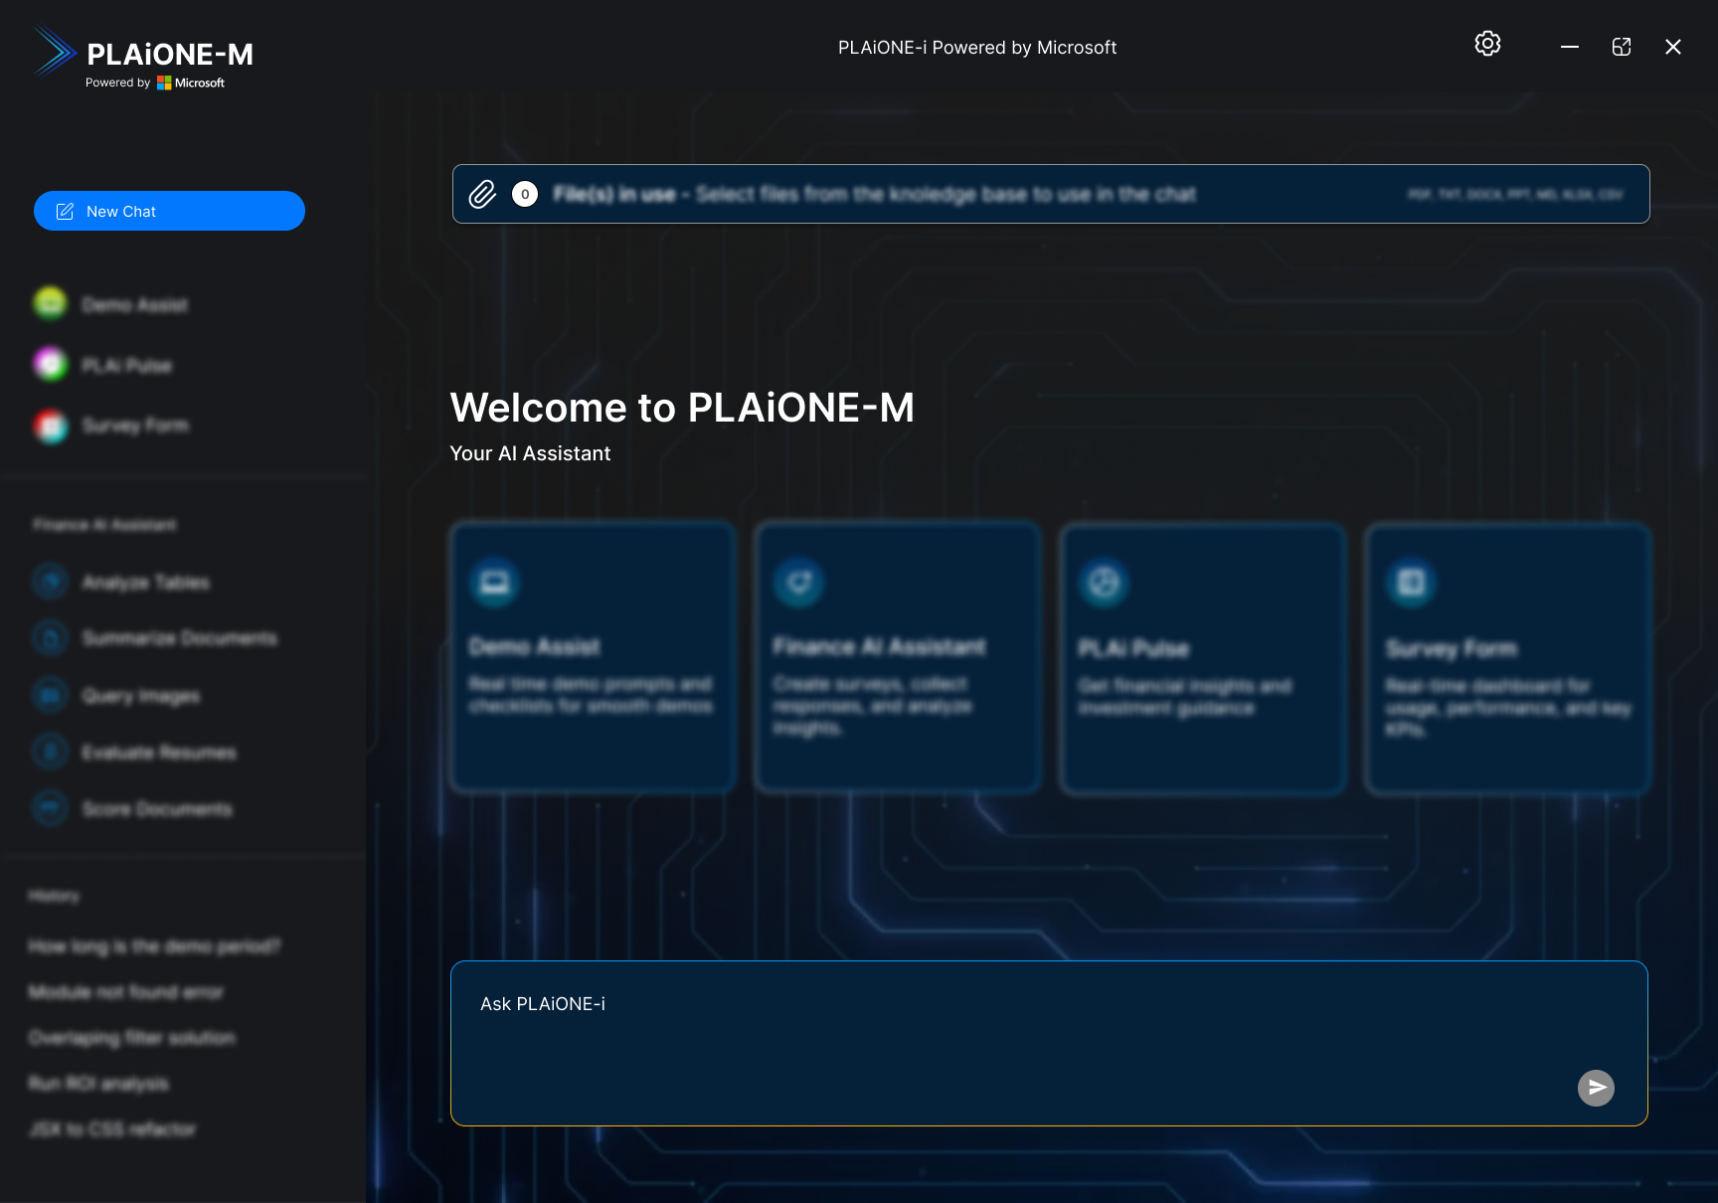Viewport: 1718px width, 1203px height.
Task: Open the Summarize Documents tool icon
Action: [x=50, y=638]
